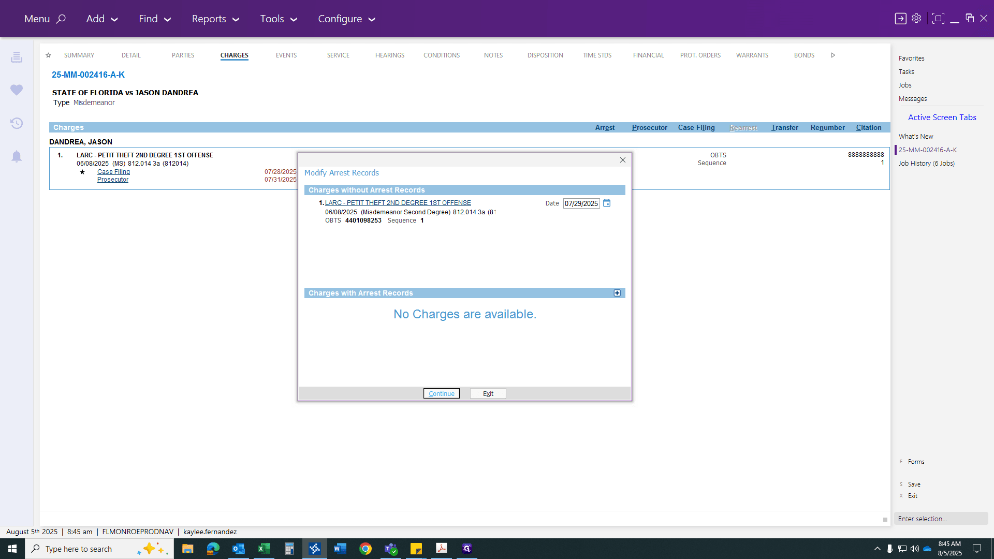Switch to the Financial tab
Viewport: 994px width, 559px height.
click(648, 55)
